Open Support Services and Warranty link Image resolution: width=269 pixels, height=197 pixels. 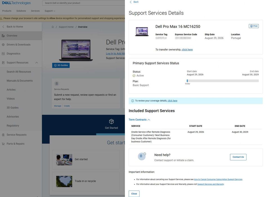(x=211, y=184)
